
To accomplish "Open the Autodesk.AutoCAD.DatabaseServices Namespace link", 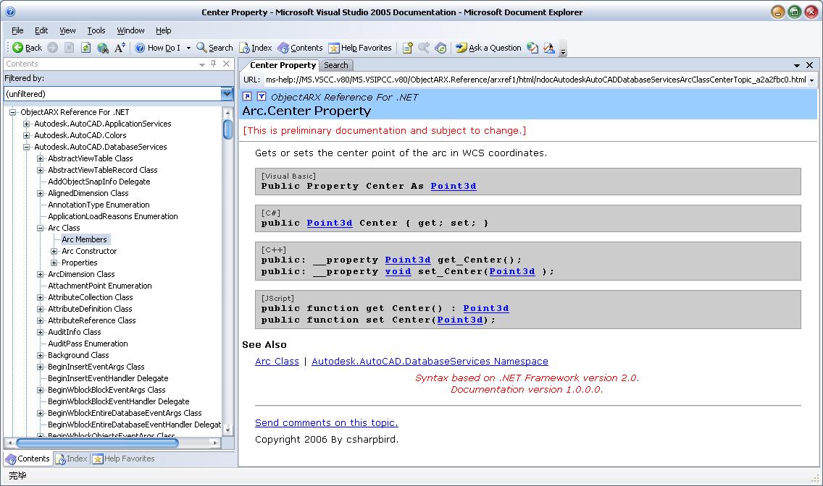I will pos(430,362).
